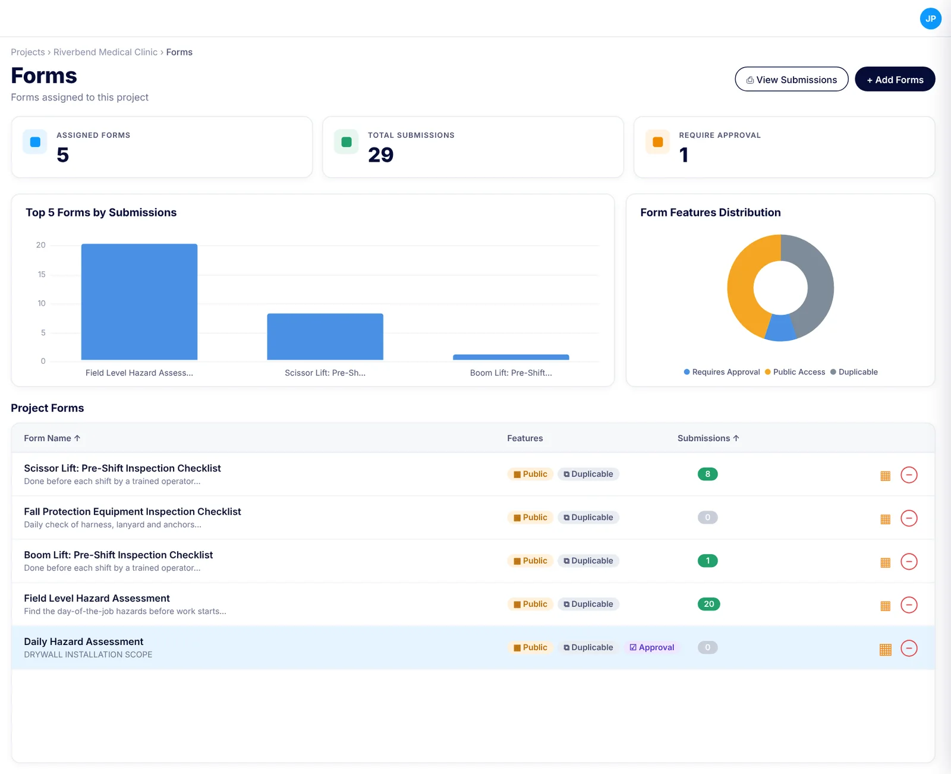Screen dimensions: 951x774
Task: Open grid icon for Fall Protection row
Action: click(x=885, y=519)
